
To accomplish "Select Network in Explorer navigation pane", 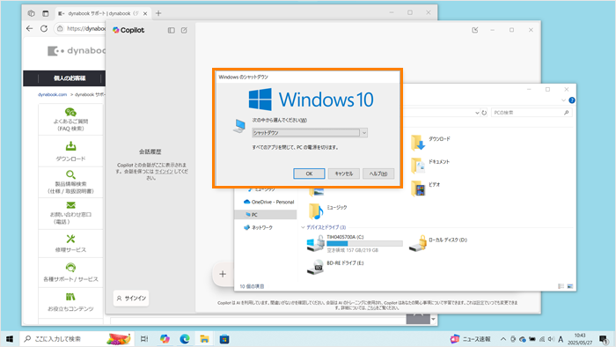I will pos(258,227).
